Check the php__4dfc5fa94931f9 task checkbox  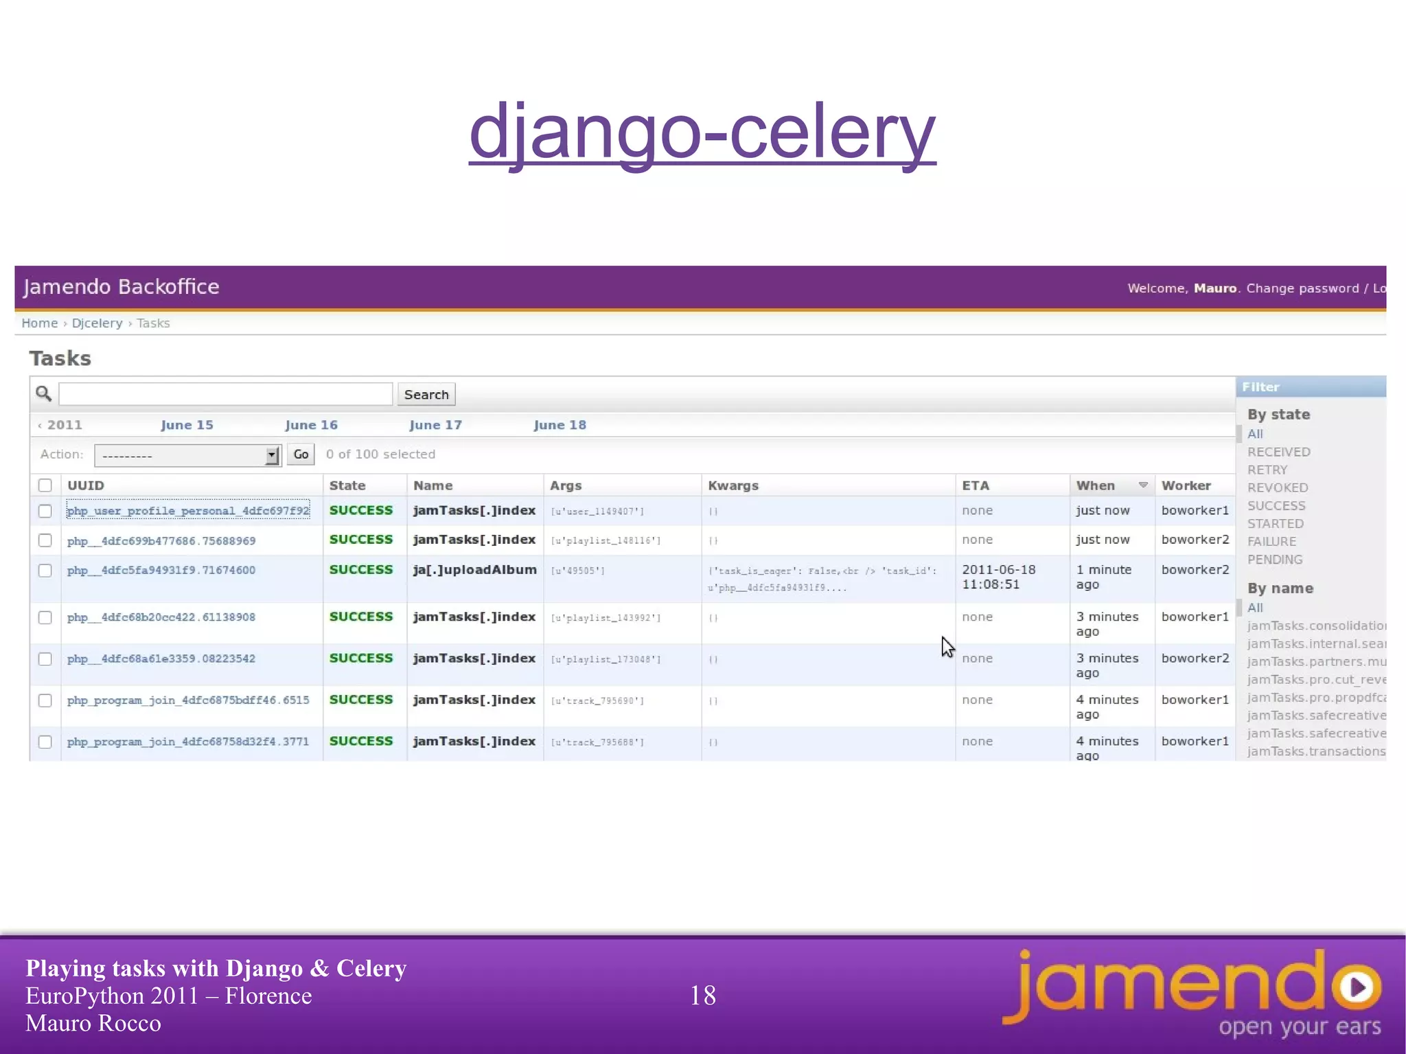point(45,571)
